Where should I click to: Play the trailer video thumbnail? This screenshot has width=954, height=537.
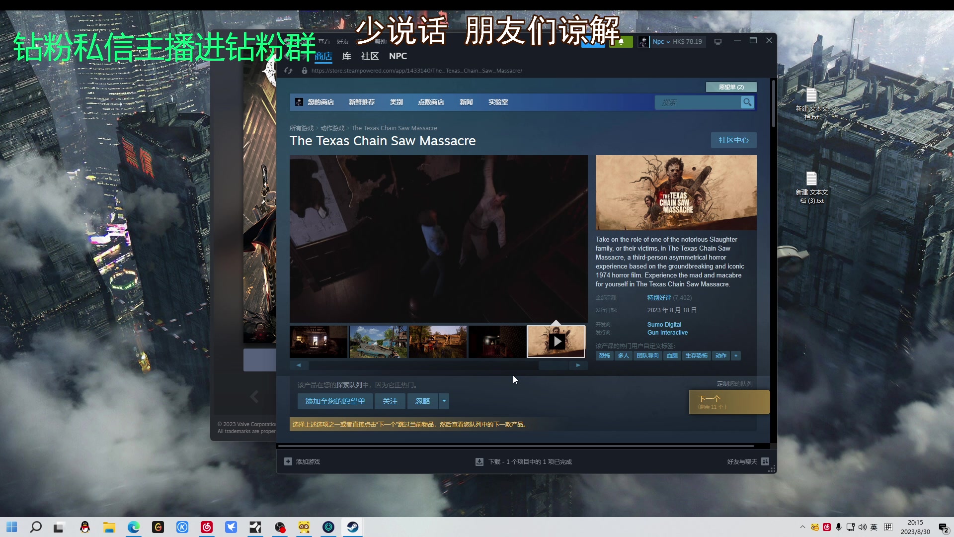click(556, 342)
